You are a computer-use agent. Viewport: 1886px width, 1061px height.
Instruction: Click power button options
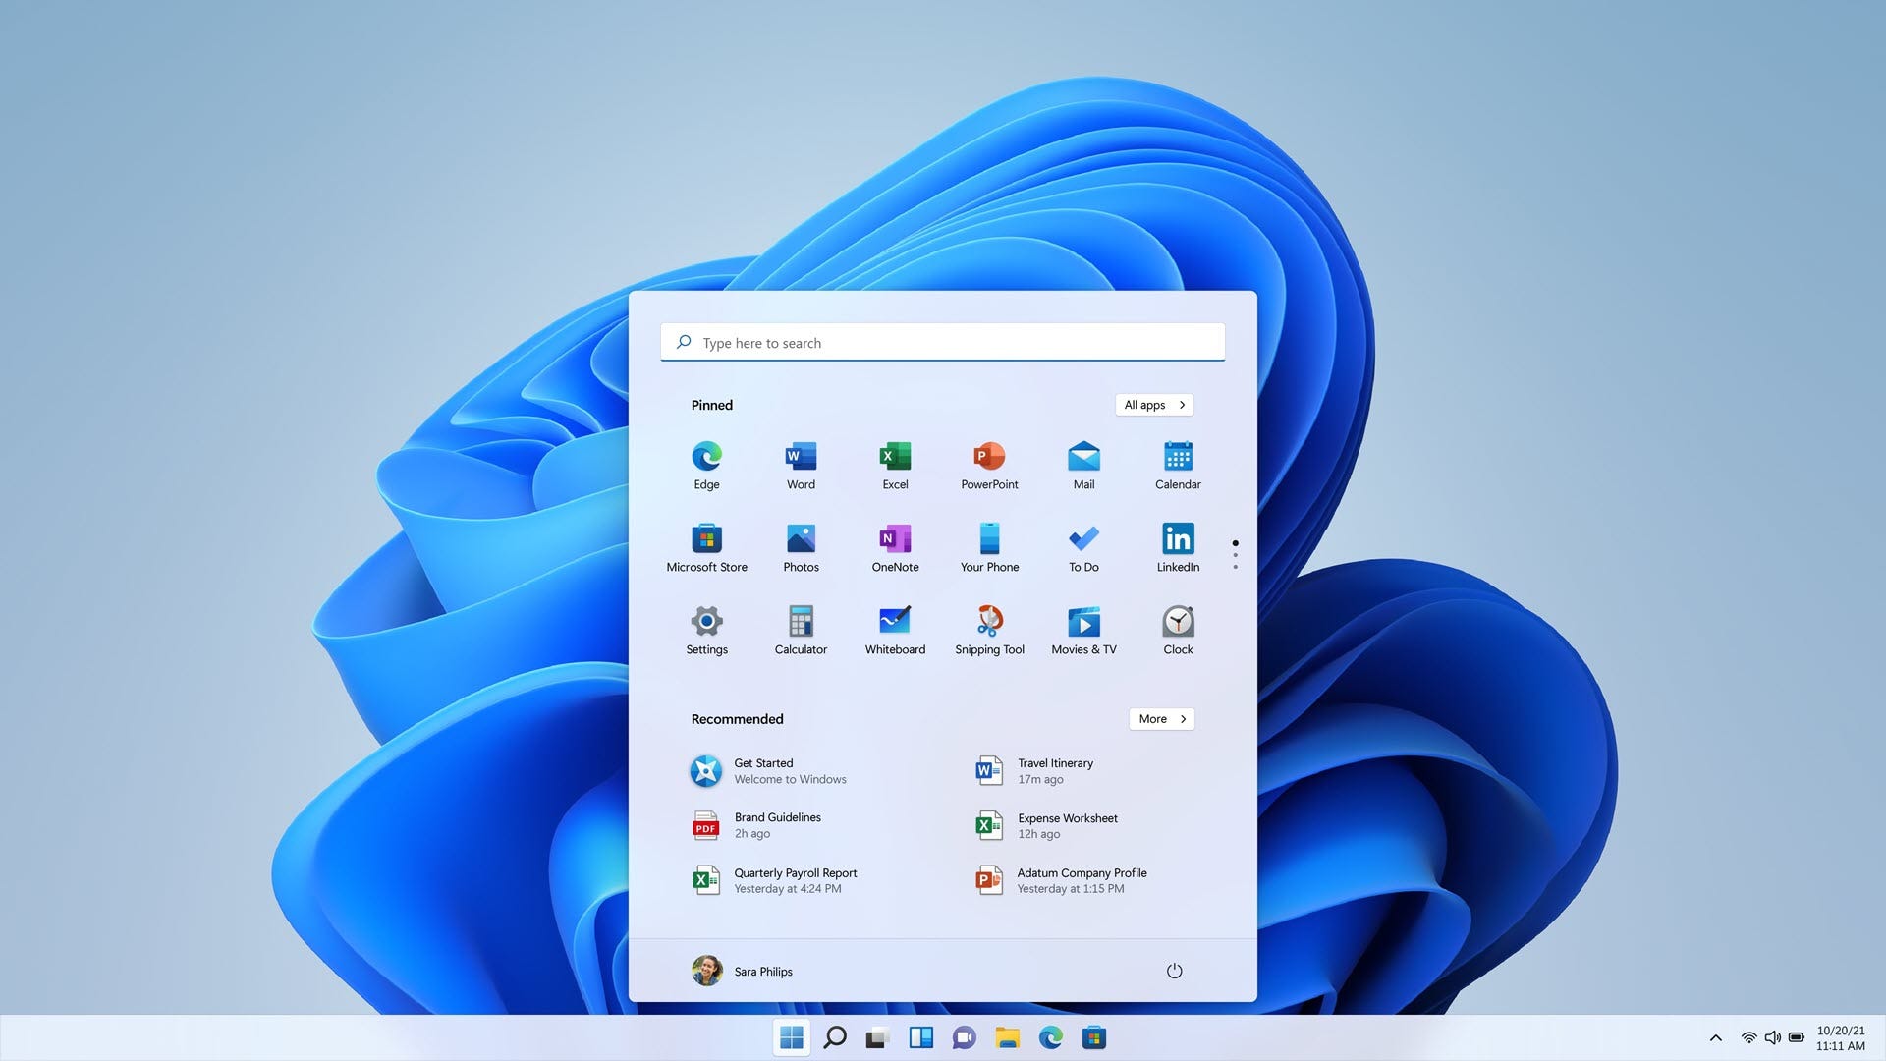pyautogui.click(x=1172, y=972)
